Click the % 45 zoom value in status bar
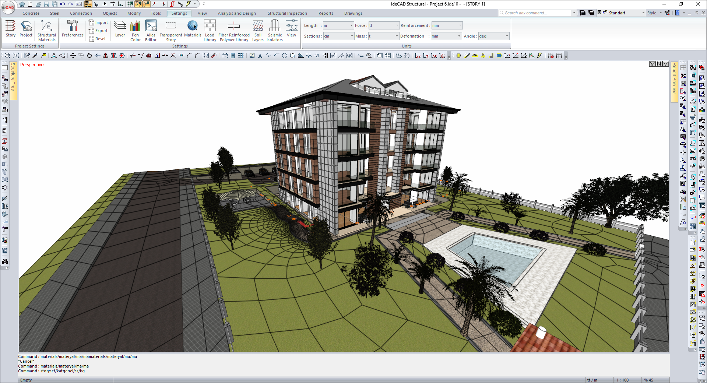The image size is (707, 383). [x=648, y=380]
